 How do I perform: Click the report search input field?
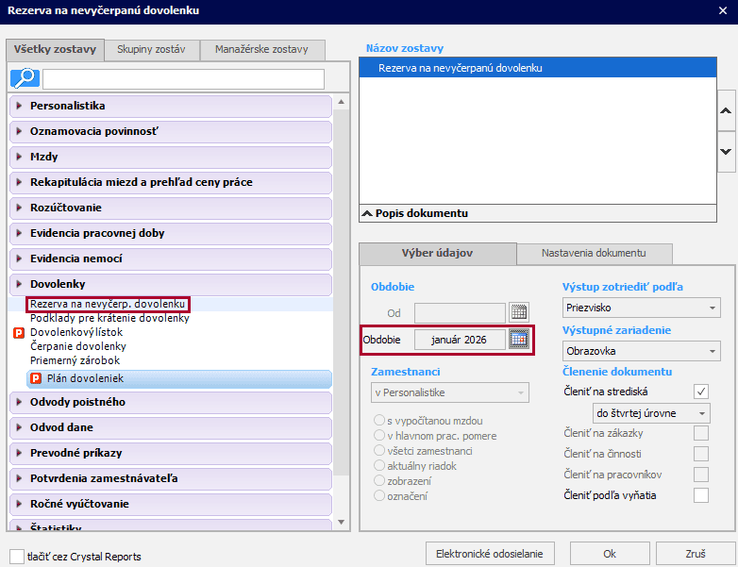pos(183,79)
